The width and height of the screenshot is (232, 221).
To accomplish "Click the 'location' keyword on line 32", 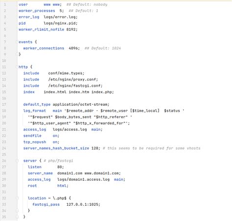I will [x=37, y=198].
